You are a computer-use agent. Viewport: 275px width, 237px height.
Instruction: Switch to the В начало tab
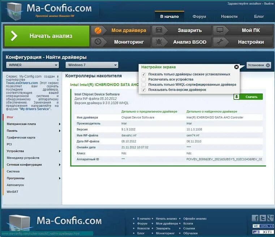[x=169, y=17]
